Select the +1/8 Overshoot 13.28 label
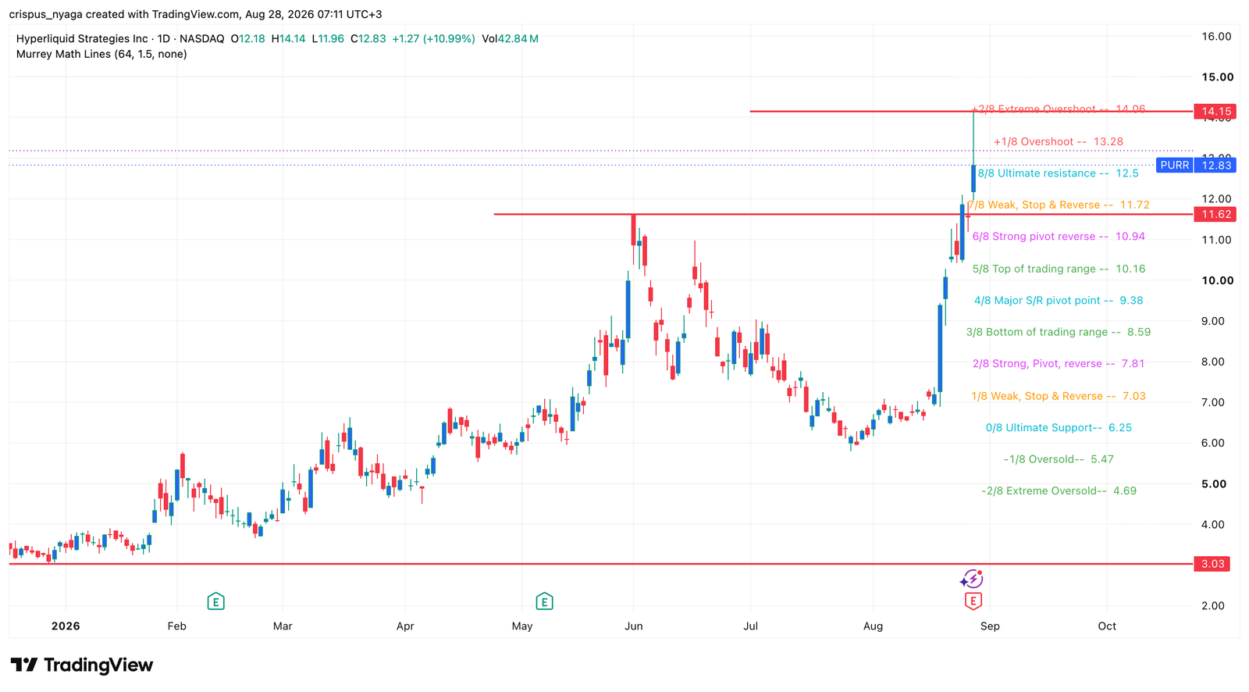This screenshot has height=692, width=1249. click(1059, 141)
